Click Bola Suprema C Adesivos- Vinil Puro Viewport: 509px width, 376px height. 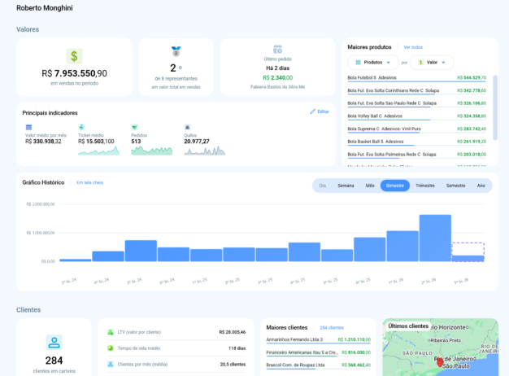point(417,129)
